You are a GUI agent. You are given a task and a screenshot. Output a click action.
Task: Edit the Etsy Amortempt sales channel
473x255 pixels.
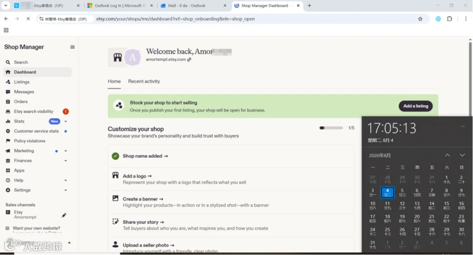click(64, 215)
